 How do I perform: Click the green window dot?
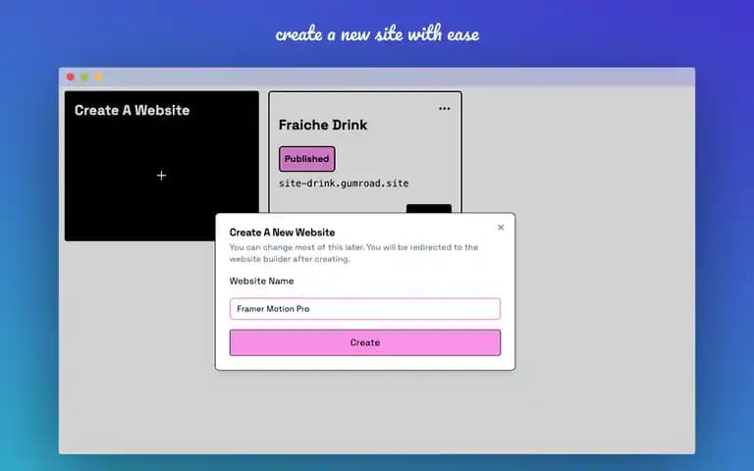(84, 77)
